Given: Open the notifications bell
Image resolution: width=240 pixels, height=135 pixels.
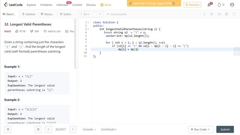Looking at the screenshot, I should click(209, 5).
